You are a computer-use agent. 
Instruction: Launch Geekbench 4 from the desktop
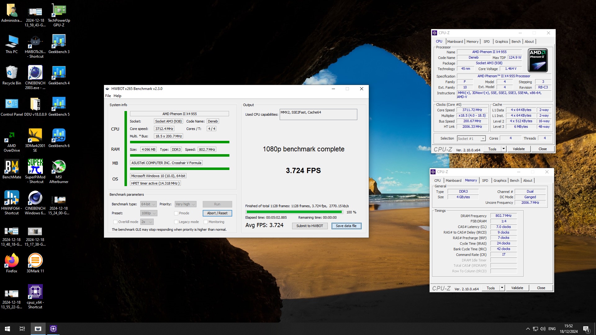pos(59,75)
